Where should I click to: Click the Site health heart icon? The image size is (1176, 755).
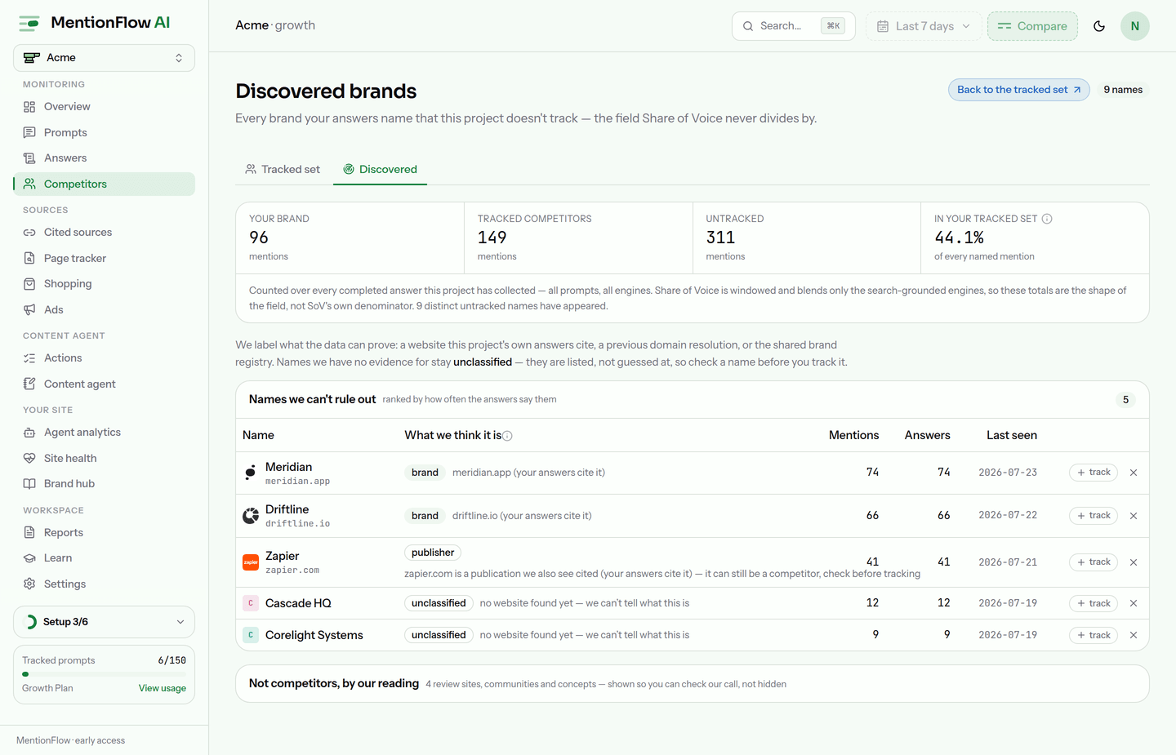click(x=29, y=458)
